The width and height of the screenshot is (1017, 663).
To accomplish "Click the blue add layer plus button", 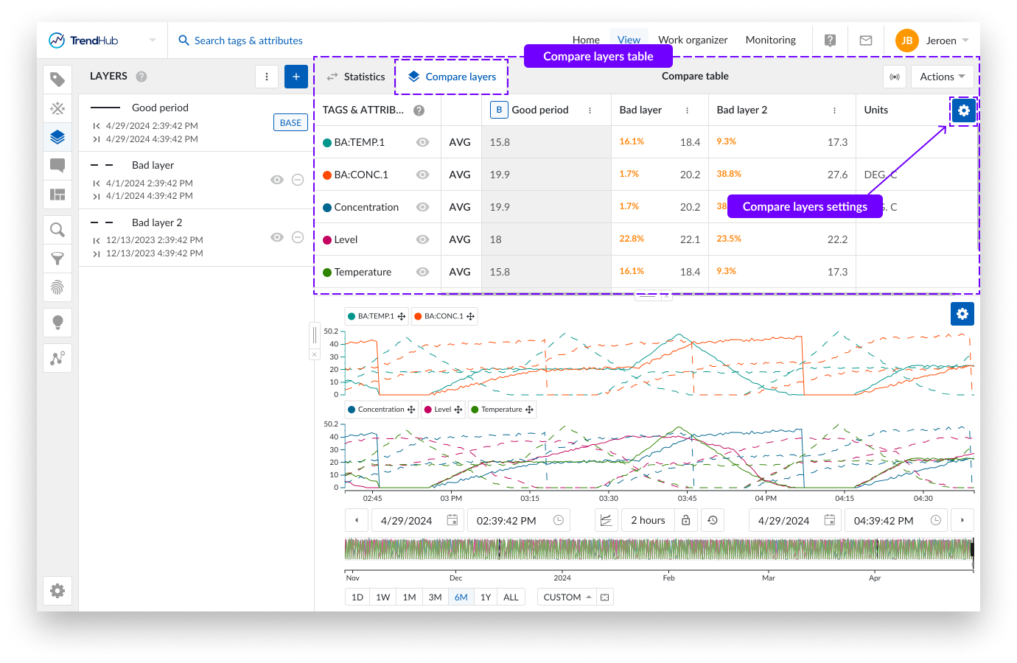I will (x=296, y=77).
